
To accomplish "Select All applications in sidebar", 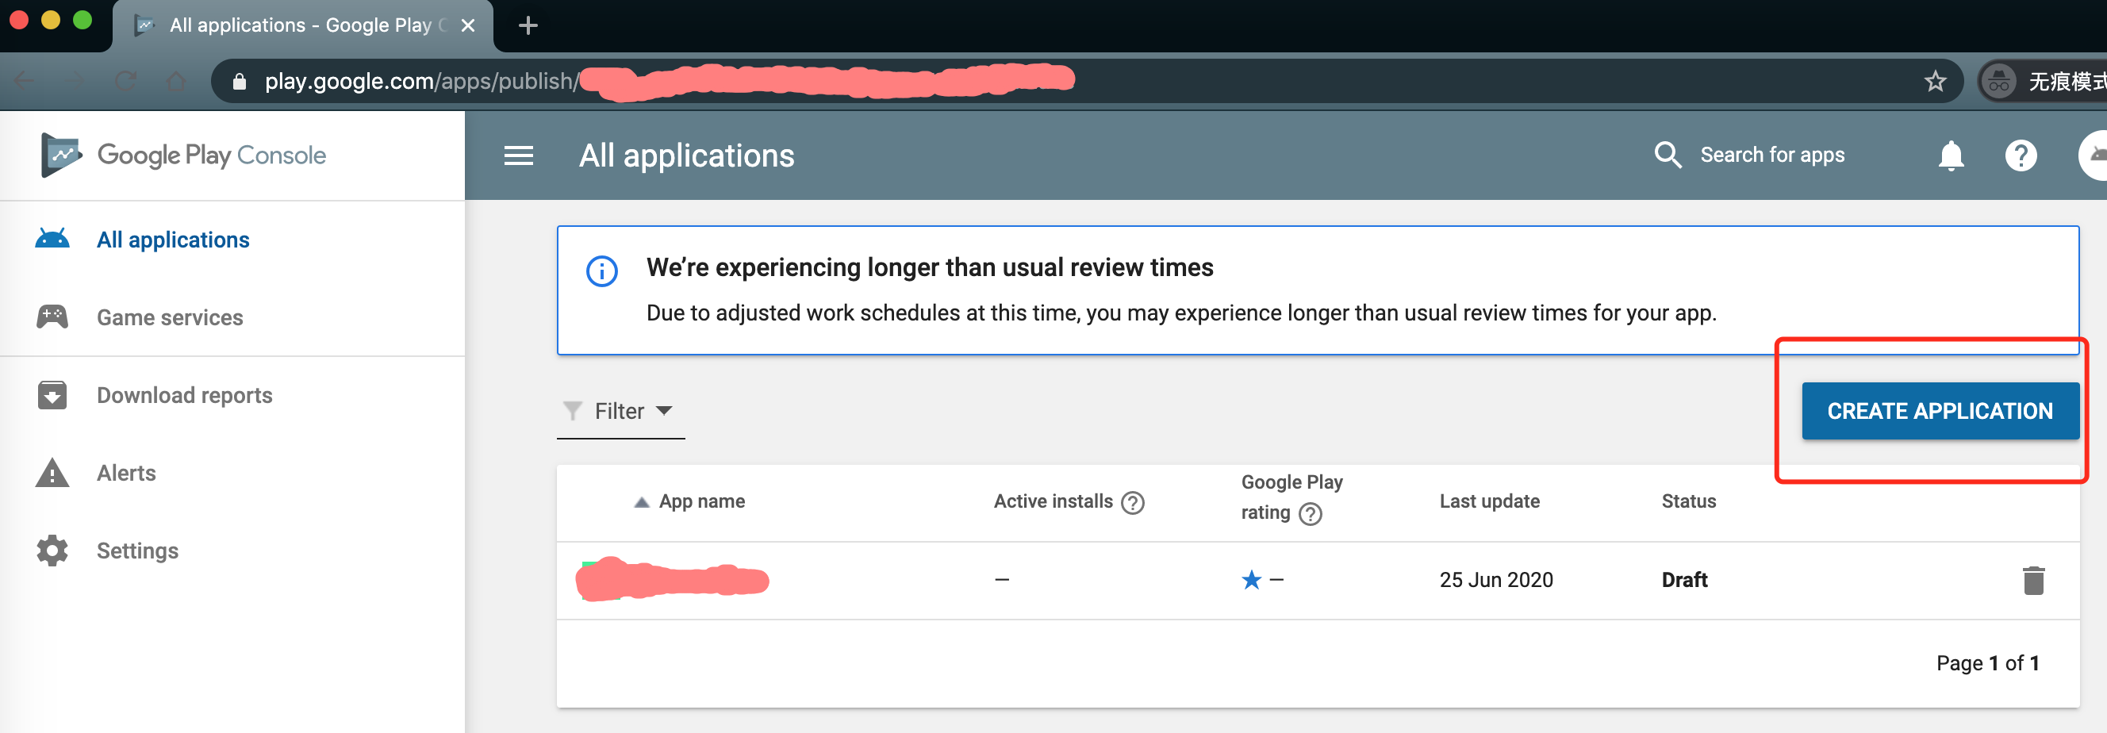I will pyautogui.click(x=173, y=240).
